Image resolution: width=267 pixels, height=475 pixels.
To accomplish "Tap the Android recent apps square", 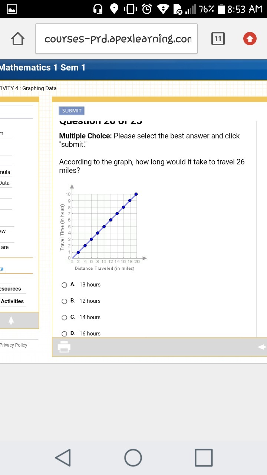I will click(x=204, y=457).
